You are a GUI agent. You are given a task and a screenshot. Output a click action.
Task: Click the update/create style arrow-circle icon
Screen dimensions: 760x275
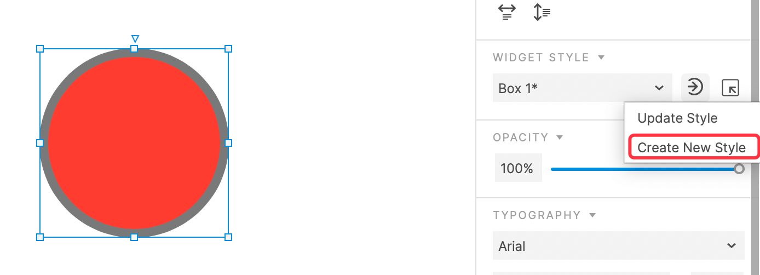point(695,88)
